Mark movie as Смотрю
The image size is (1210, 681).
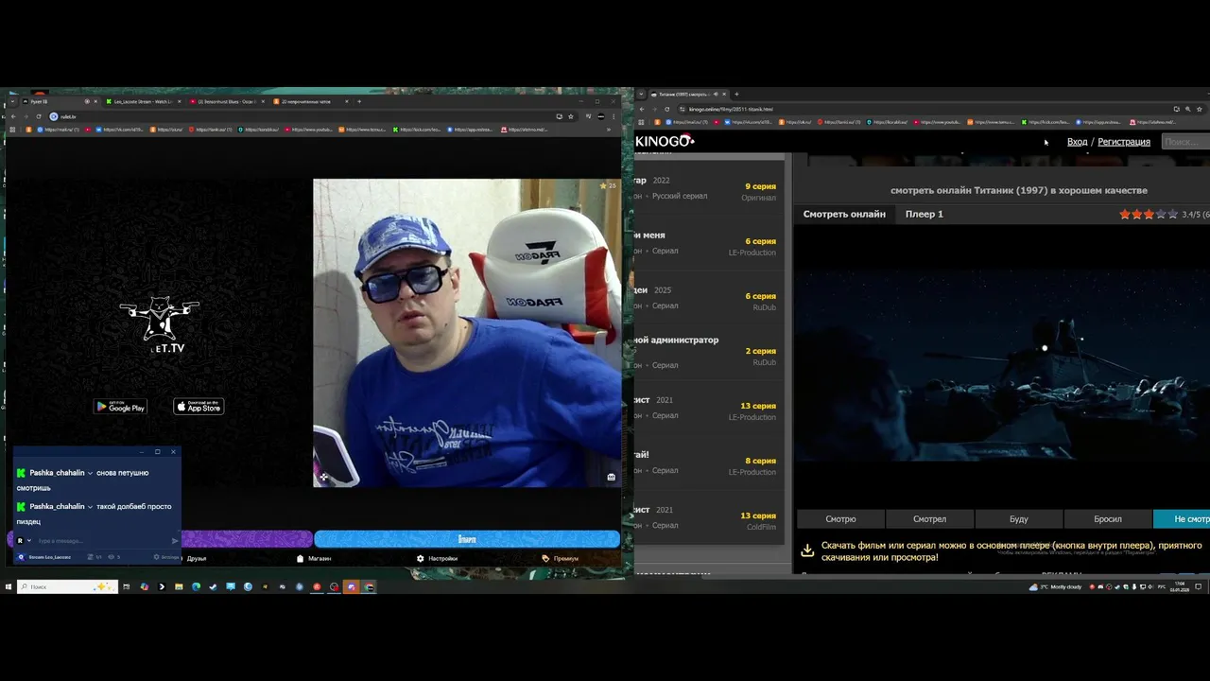click(x=840, y=518)
